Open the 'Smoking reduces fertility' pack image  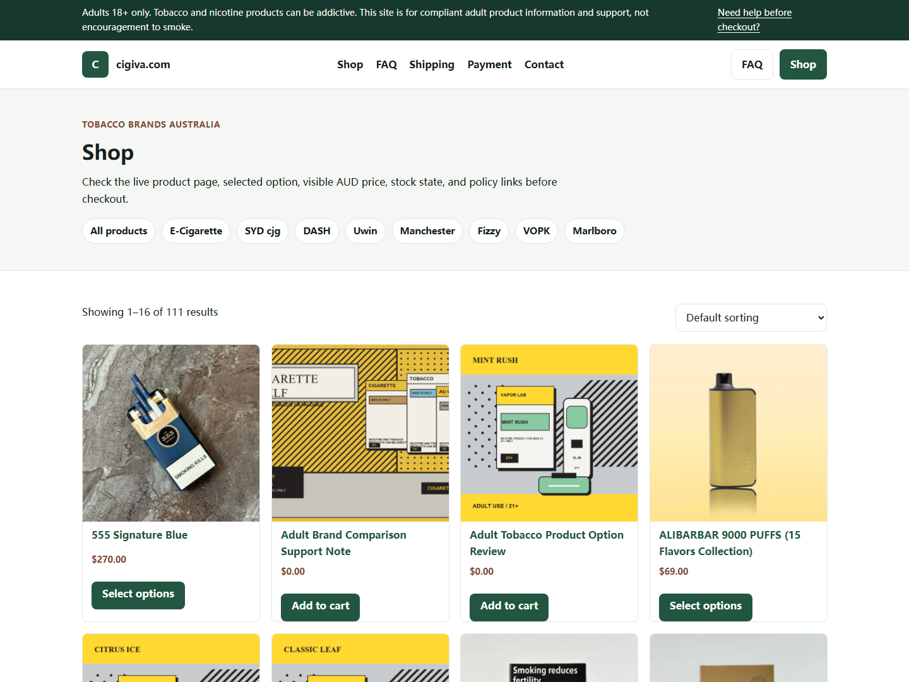549,658
